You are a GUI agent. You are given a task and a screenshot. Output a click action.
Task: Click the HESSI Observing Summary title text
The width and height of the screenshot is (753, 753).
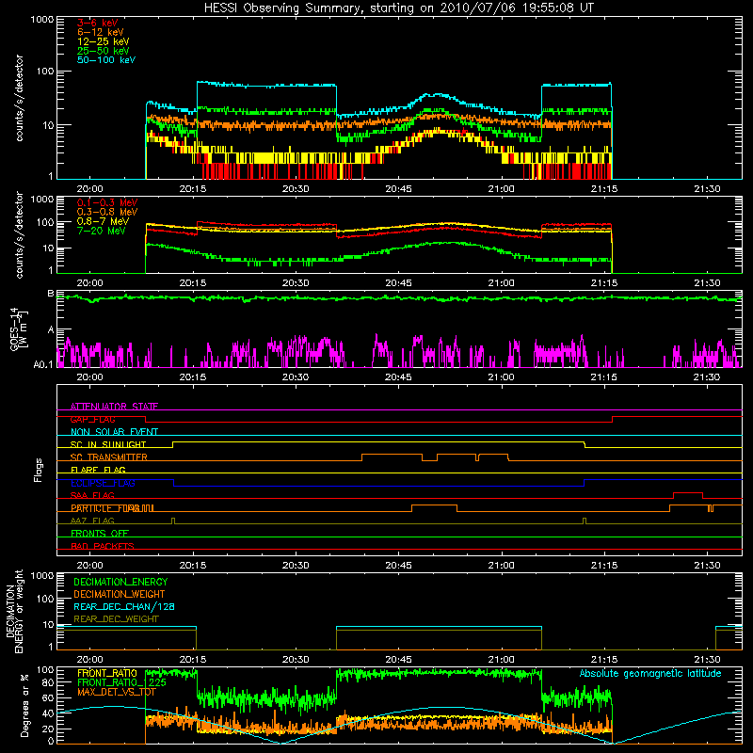point(398,8)
